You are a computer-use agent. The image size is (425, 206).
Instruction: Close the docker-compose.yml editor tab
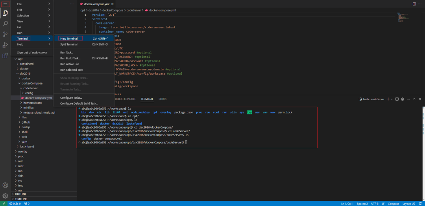coord(113,4)
